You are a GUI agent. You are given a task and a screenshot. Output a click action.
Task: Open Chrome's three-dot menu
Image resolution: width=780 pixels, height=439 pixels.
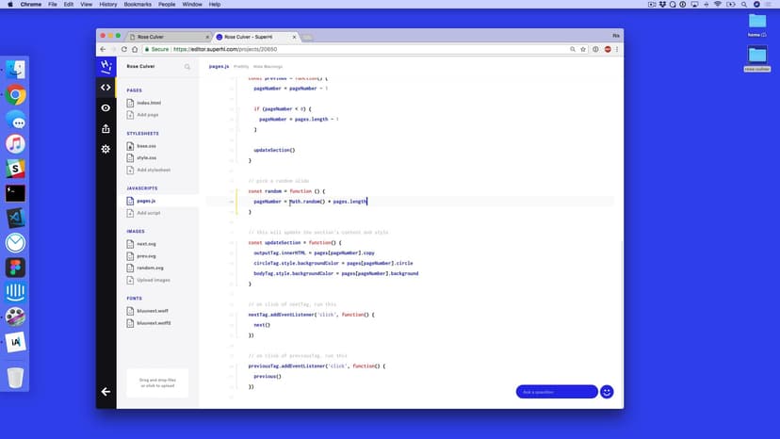pyautogui.click(x=618, y=49)
